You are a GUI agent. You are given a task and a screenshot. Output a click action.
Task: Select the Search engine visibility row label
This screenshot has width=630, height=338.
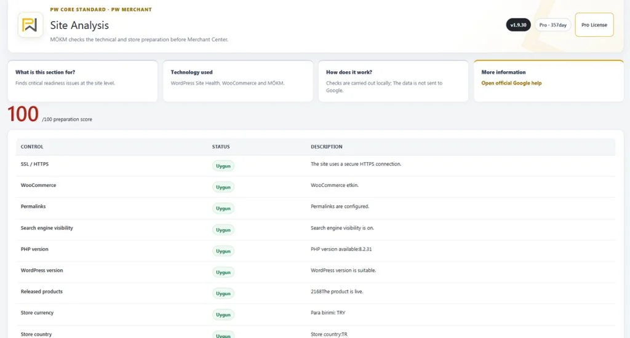pyautogui.click(x=47, y=228)
